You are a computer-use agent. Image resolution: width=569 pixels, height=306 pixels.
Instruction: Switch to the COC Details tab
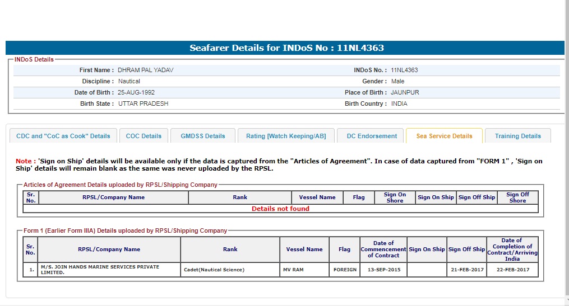point(144,136)
